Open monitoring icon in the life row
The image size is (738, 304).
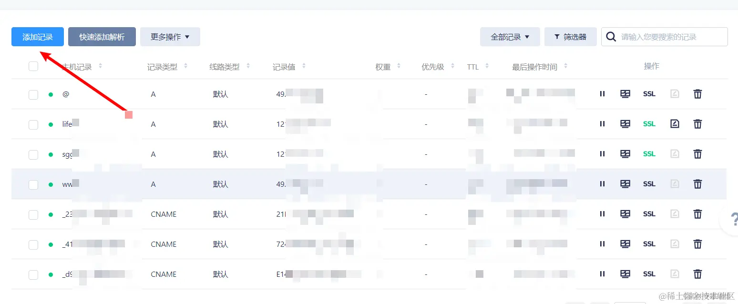pos(625,124)
